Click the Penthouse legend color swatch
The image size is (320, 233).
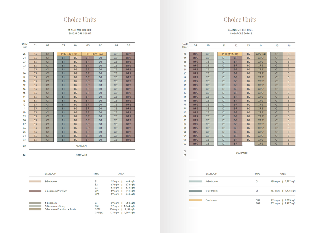(x=195, y=200)
